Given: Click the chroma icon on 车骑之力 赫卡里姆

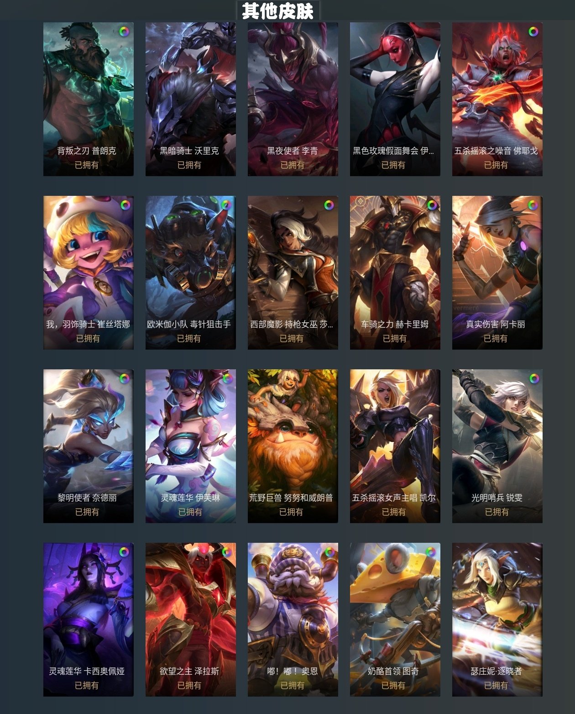Looking at the screenshot, I should point(432,205).
